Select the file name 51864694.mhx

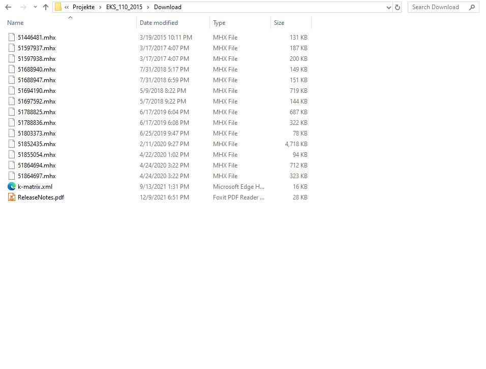tap(37, 165)
